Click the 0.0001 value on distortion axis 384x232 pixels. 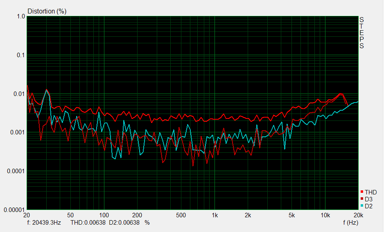coord(16,171)
